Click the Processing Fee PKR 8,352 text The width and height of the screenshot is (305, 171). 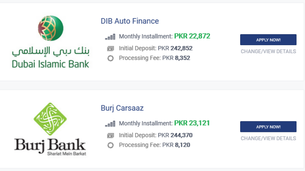point(154,58)
